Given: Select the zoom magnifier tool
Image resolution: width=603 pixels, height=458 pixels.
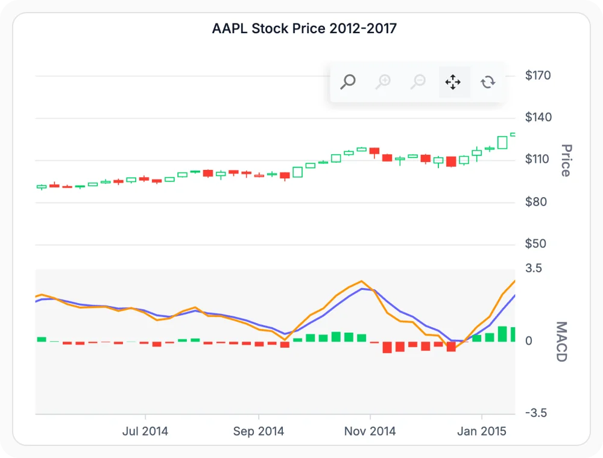Looking at the screenshot, I should click(348, 82).
